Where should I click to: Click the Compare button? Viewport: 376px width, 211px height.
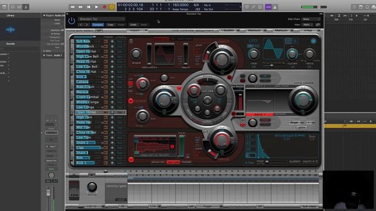98,25
